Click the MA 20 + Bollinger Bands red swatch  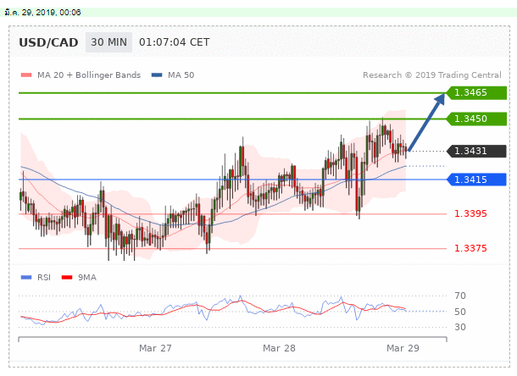tap(26, 75)
